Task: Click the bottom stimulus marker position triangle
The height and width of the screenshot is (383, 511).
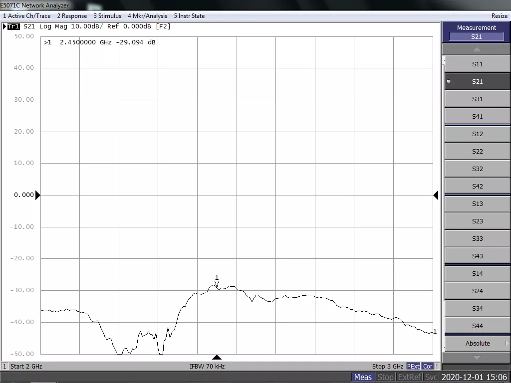Action: click(x=217, y=357)
